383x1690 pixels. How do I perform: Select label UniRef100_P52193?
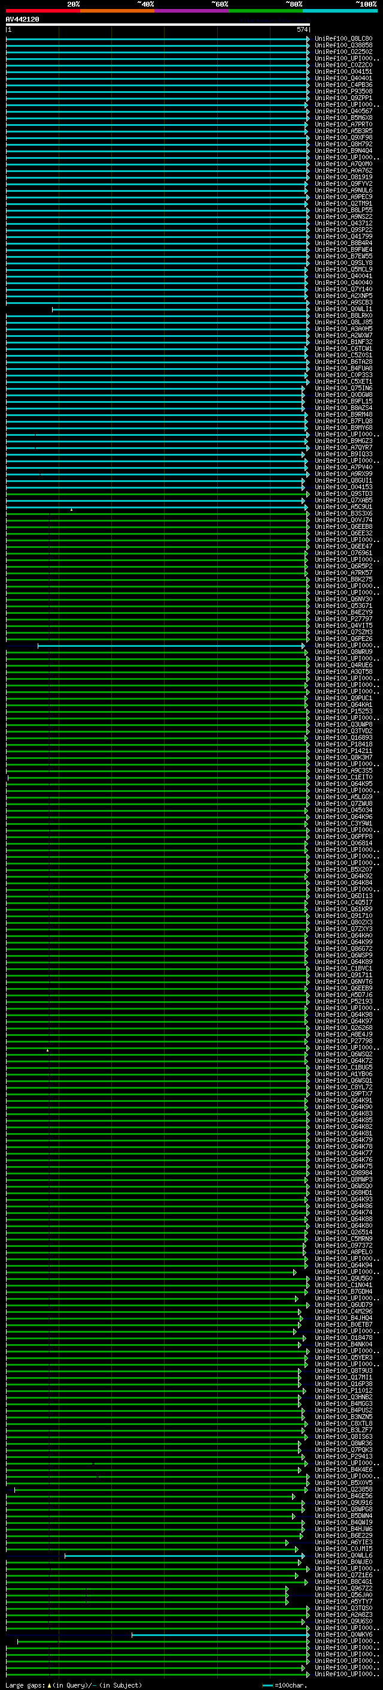pos(344,1001)
